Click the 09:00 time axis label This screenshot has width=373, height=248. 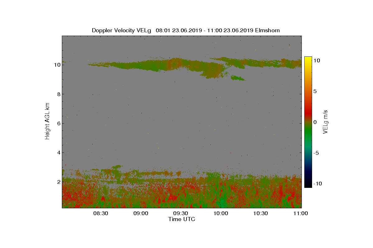click(140, 213)
